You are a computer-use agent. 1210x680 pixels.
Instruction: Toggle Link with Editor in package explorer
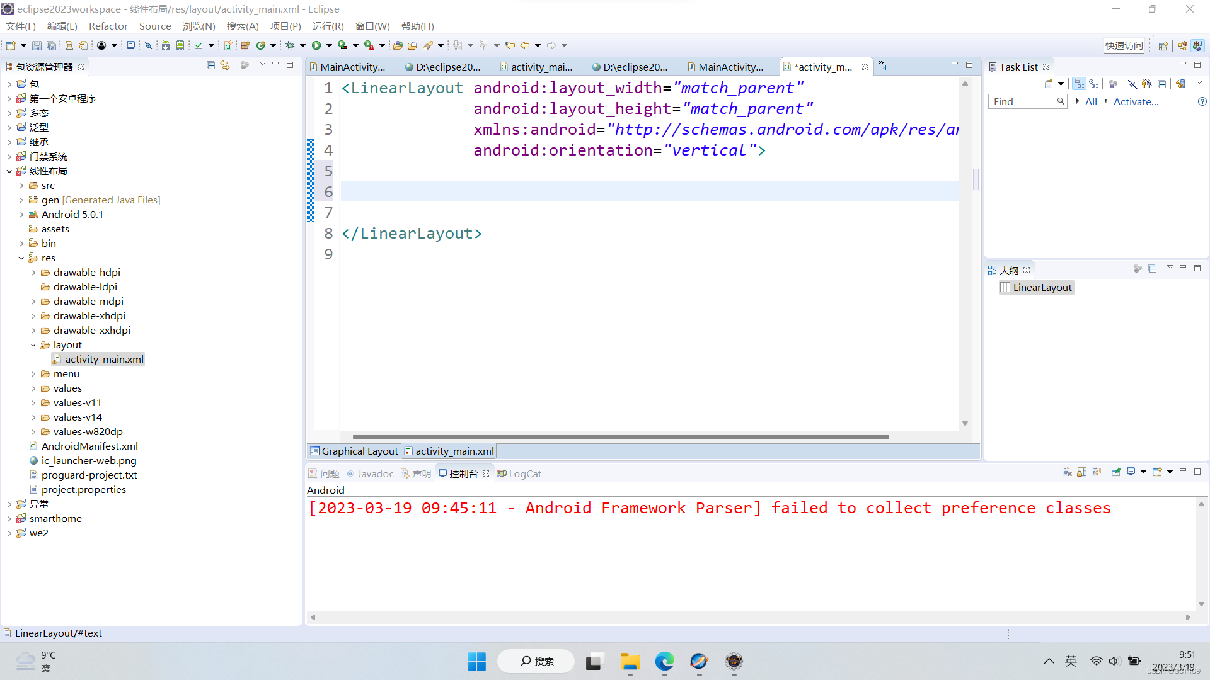225,65
